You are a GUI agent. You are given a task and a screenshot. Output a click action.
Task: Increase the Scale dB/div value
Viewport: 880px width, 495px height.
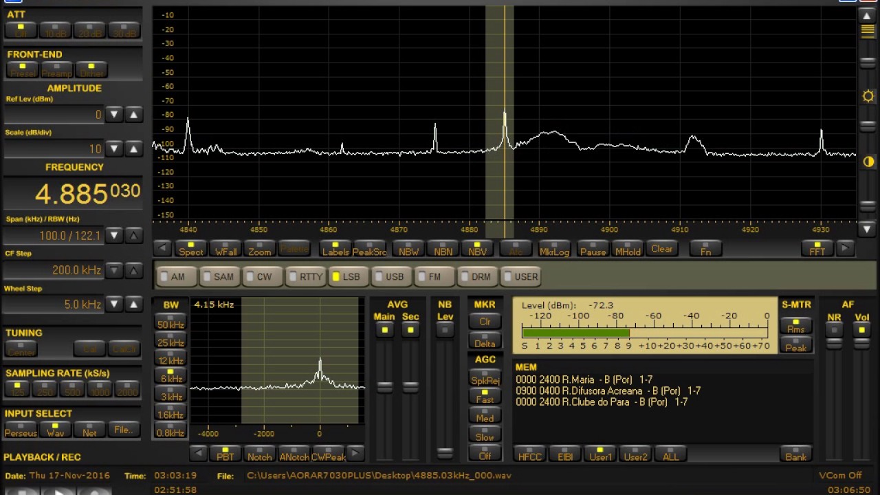click(134, 148)
